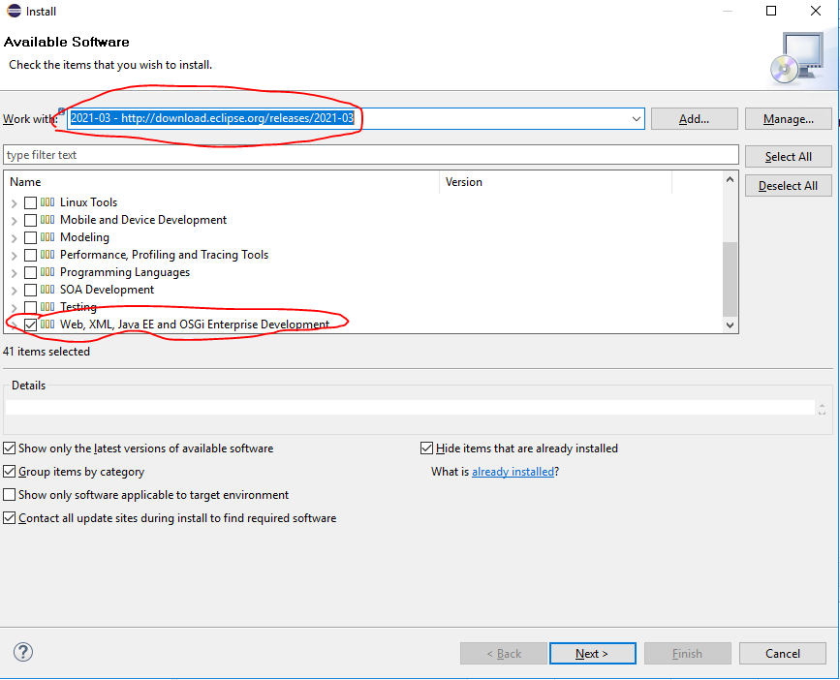This screenshot has height=680, width=840.
Task: Maximize the Install dialog window
Action: coord(771,11)
